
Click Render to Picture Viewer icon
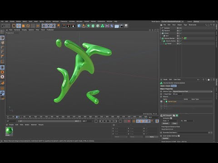tap(69, 26)
